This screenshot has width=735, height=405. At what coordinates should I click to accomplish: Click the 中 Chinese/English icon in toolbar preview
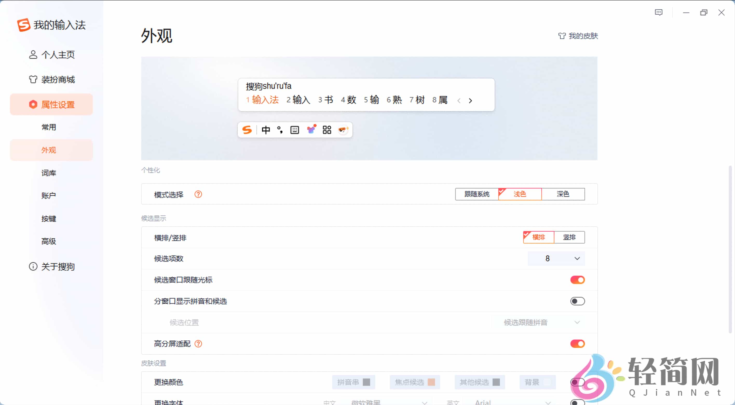(x=266, y=130)
